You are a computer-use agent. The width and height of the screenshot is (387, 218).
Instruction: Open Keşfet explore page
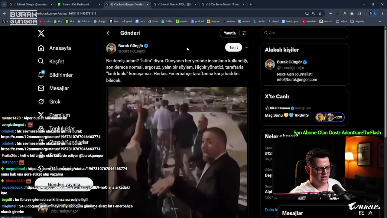click(x=51, y=61)
